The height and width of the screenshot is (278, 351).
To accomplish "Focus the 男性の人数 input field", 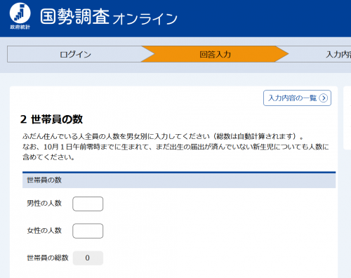I will [x=88, y=204].
